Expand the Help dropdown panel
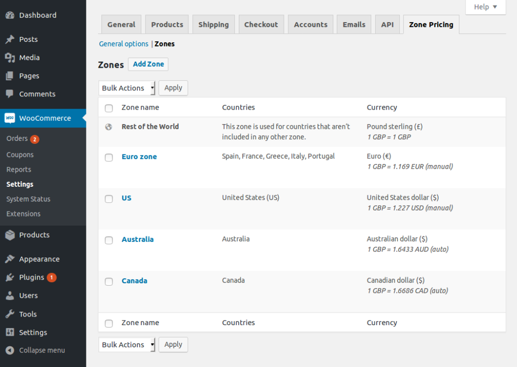 (x=485, y=7)
